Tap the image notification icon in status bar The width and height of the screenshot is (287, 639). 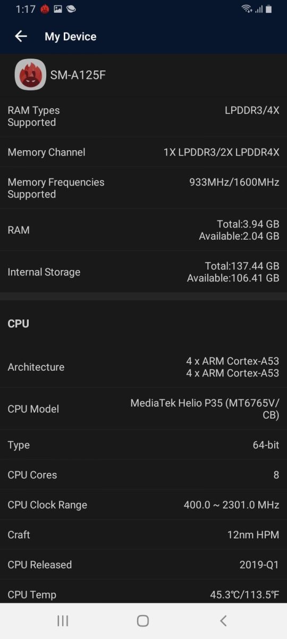click(x=58, y=9)
